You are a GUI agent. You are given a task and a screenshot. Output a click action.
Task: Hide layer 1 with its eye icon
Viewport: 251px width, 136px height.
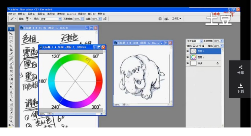188,57
